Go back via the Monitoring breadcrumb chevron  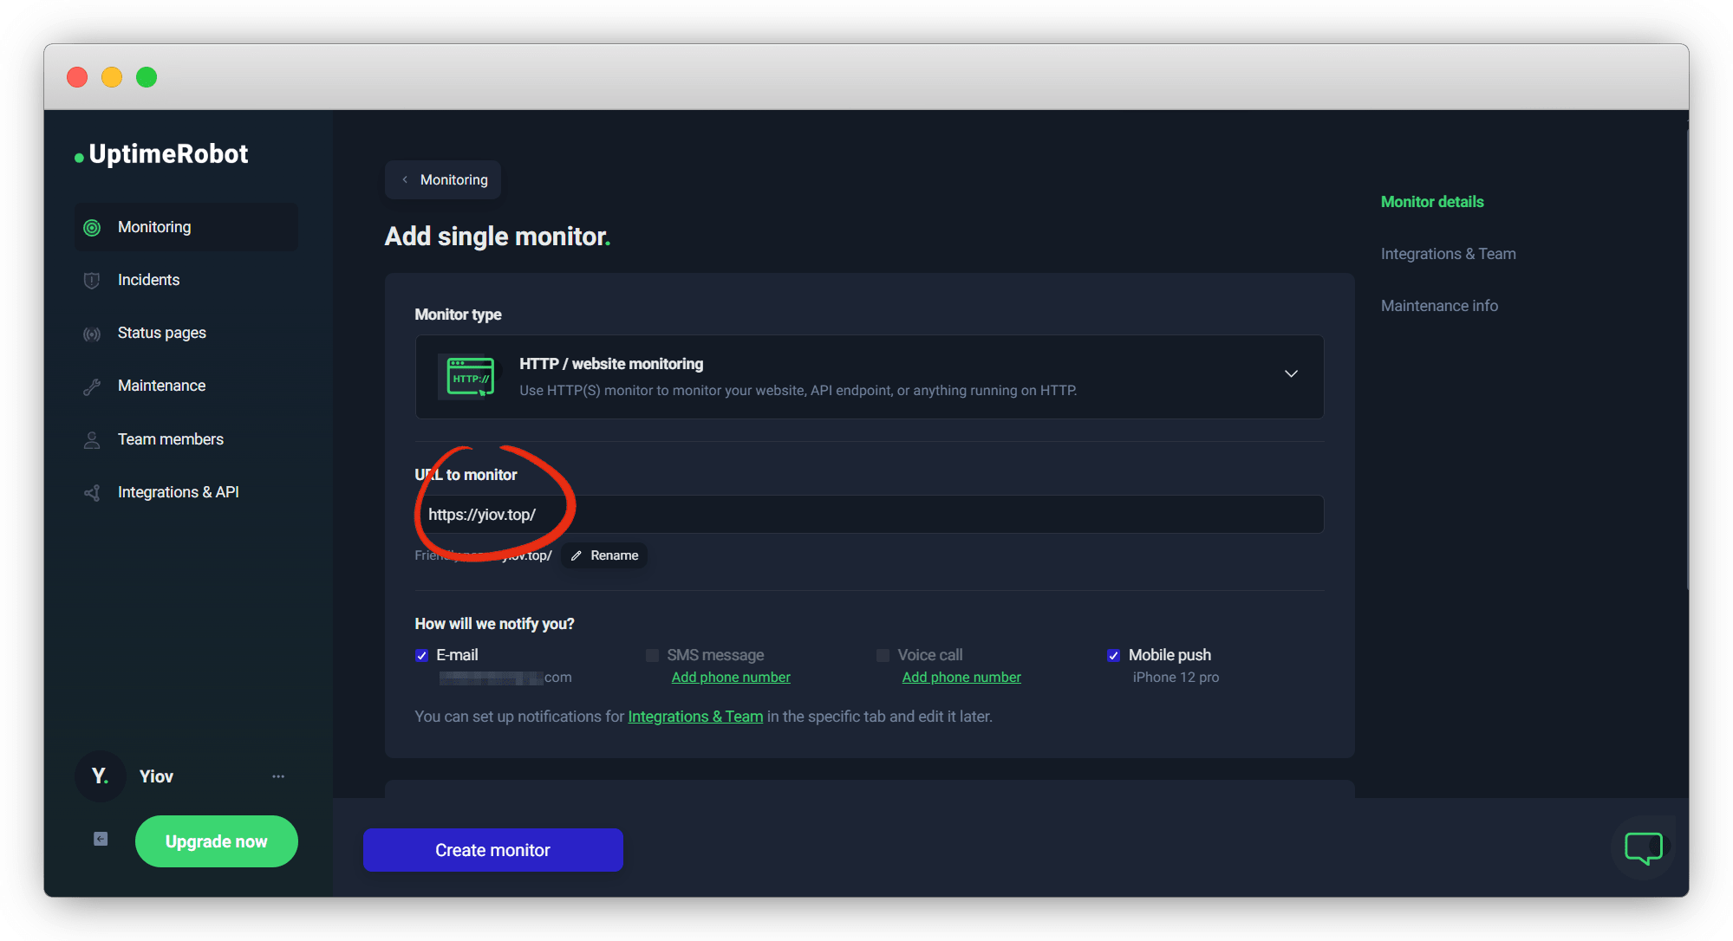(x=406, y=180)
